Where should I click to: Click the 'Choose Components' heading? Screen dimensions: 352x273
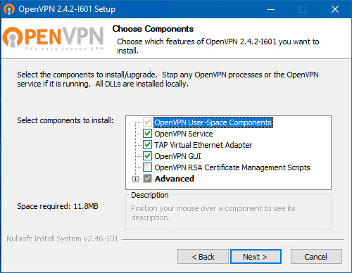[x=153, y=29]
